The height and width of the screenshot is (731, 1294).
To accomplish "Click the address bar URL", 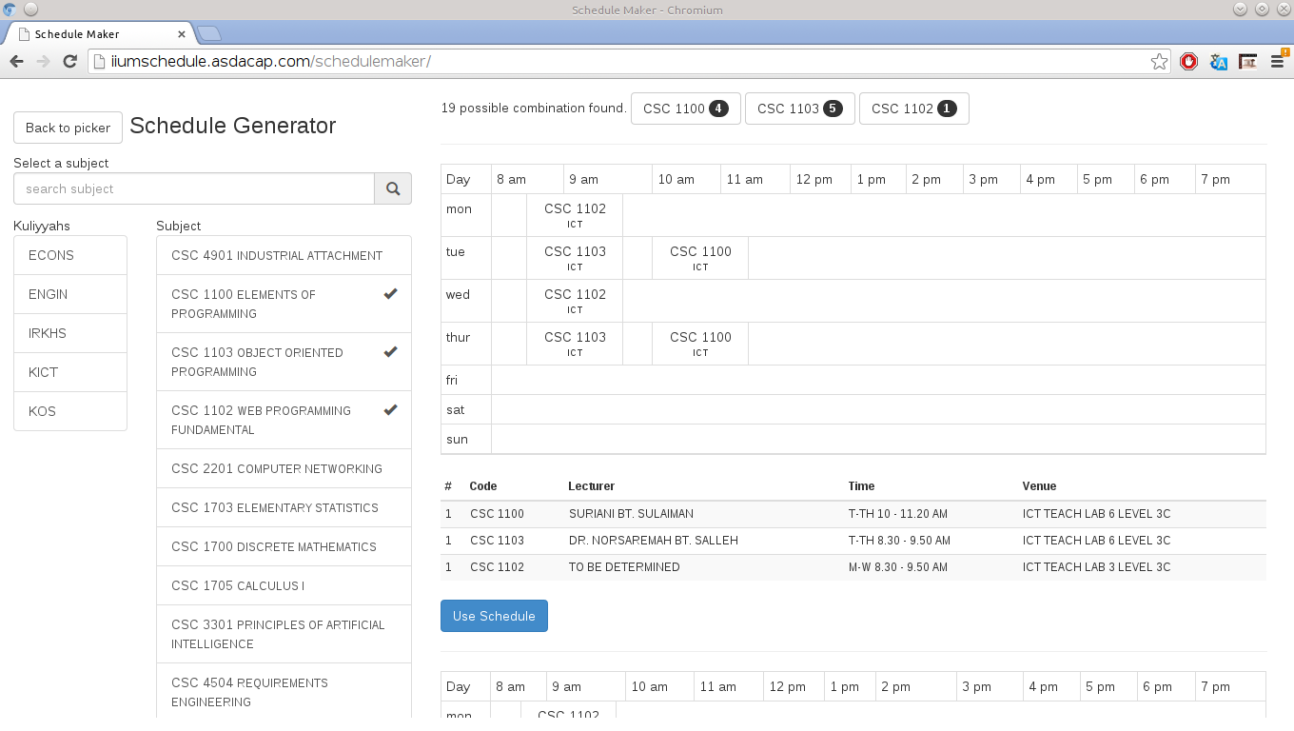I will (271, 62).
